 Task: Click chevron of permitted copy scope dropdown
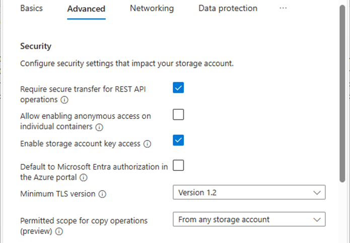tap(317, 220)
